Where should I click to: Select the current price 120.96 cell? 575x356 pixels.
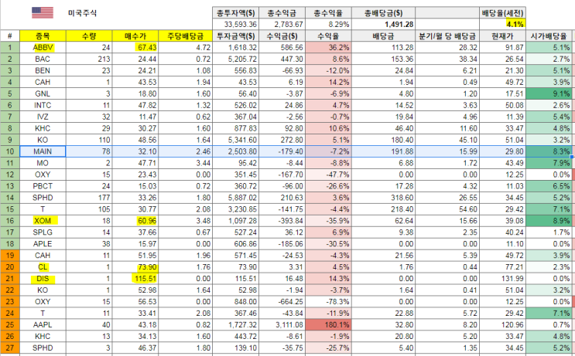click(503, 325)
